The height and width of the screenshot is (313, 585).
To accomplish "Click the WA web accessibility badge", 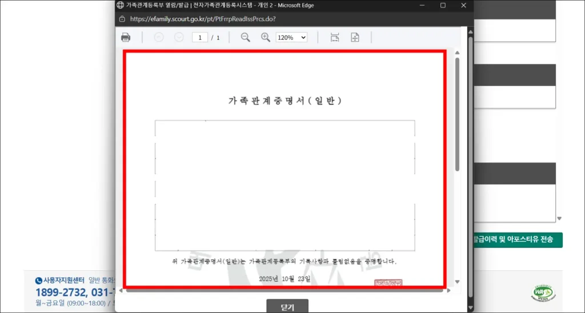I will [543, 293].
